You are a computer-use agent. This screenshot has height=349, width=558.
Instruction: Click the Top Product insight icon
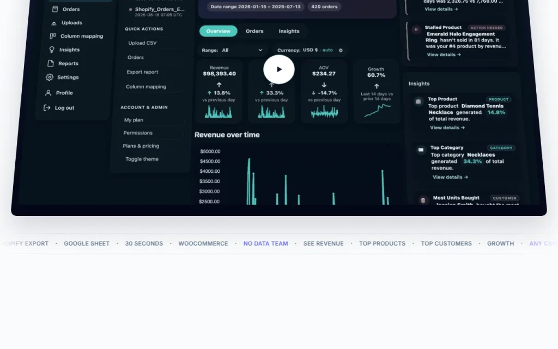[418, 101]
